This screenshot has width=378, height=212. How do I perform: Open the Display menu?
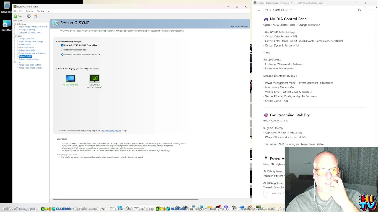40,11
